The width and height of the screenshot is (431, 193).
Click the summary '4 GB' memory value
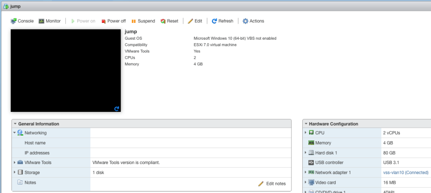point(198,64)
